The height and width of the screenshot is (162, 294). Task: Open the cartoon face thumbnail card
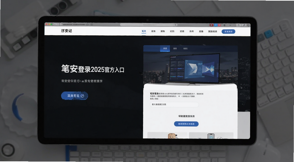pos(167,135)
